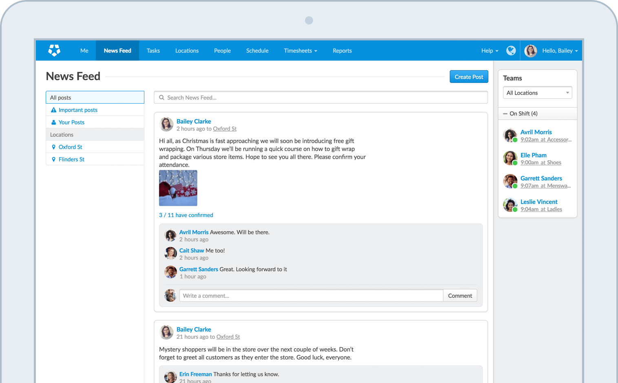Click Elle Pham's avatar in On Shift list
This screenshot has width=618, height=383.
[x=510, y=158]
